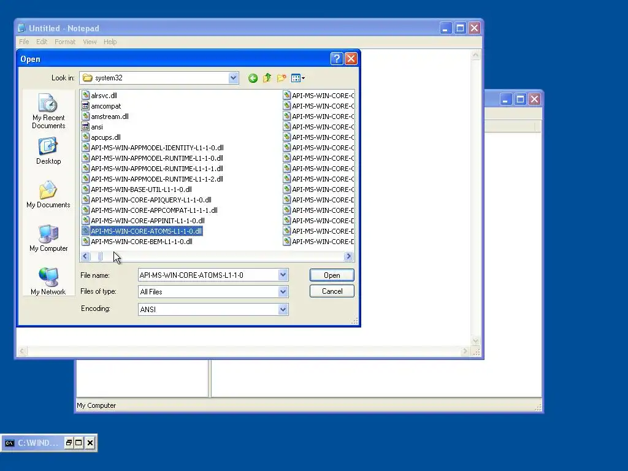Select icon of APPMODEL-RUNTIME-L1-1-2.dll
628x471 pixels.
tap(85, 178)
